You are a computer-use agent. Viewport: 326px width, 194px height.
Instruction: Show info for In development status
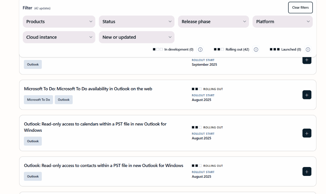pyautogui.click(x=200, y=49)
